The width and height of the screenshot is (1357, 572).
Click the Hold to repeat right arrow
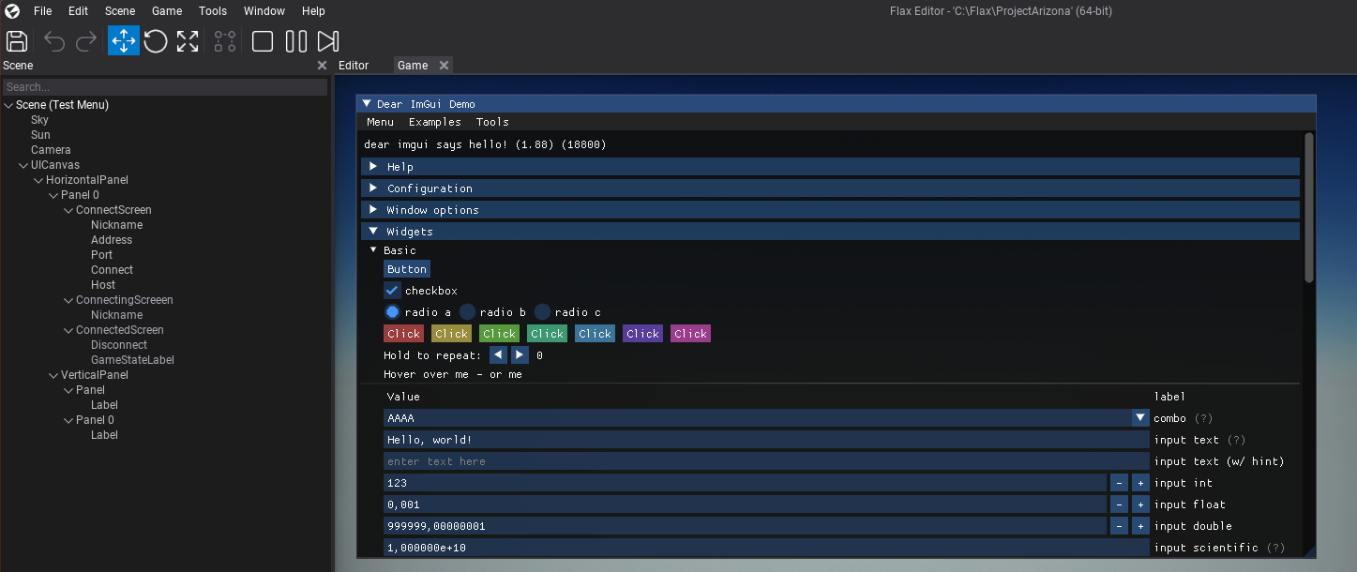(x=520, y=355)
